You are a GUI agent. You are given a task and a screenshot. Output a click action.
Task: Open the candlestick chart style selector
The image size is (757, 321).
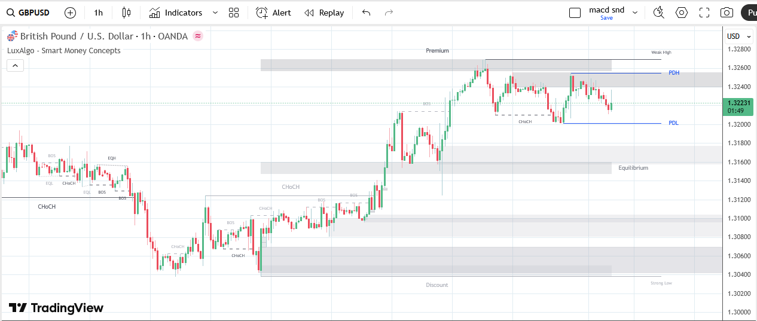click(x=126, y=13)
